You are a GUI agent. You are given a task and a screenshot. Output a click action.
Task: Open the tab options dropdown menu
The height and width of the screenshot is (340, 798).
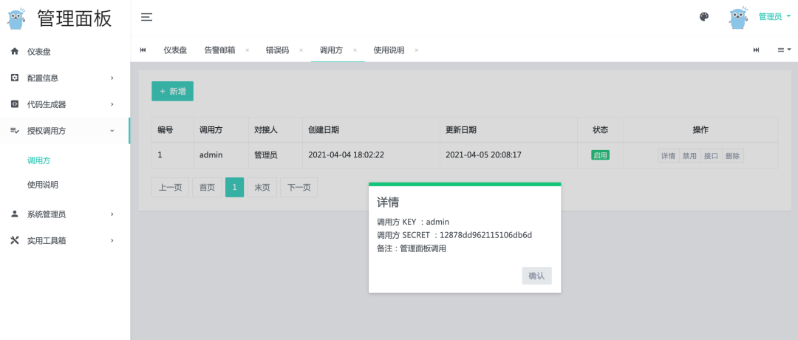pos(784,50)
